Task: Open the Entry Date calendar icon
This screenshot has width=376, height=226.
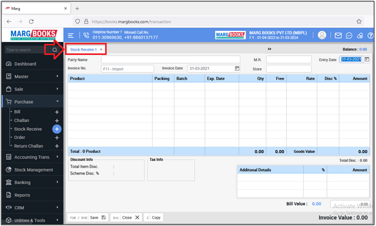Action: click(367, 59)
